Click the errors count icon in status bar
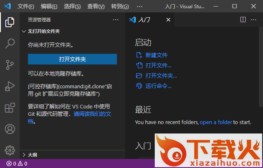The height and width of the screenshot is (168, 263). tap(9, 163)
